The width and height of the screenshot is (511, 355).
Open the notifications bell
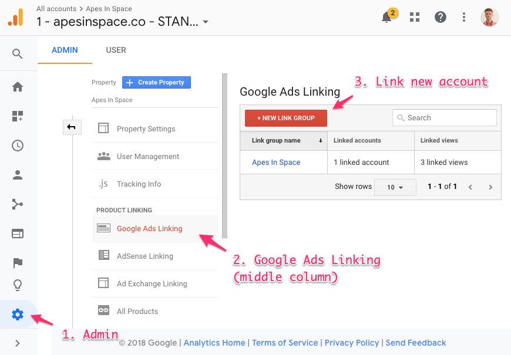[387, 17]
